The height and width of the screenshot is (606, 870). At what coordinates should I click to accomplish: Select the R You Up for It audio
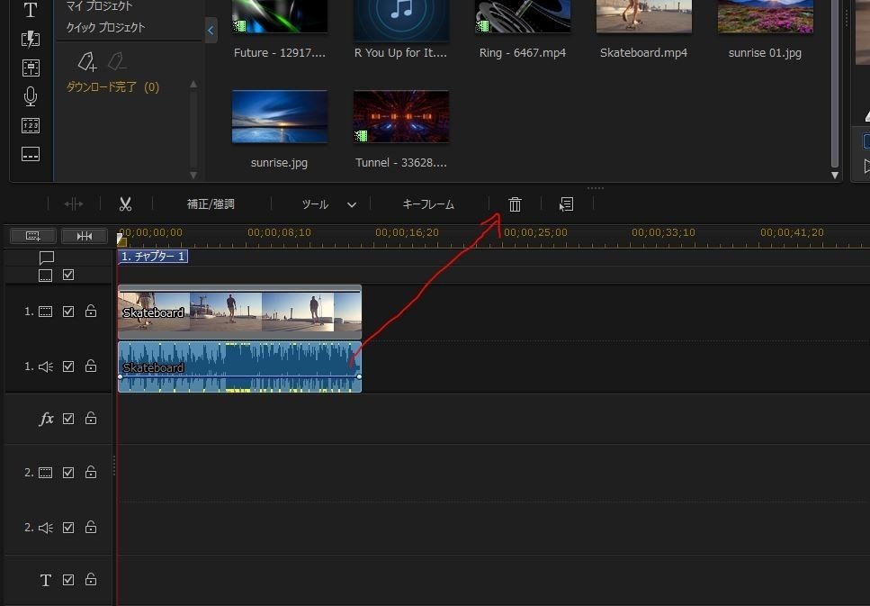pyautogui.click(x=401, y=21)
